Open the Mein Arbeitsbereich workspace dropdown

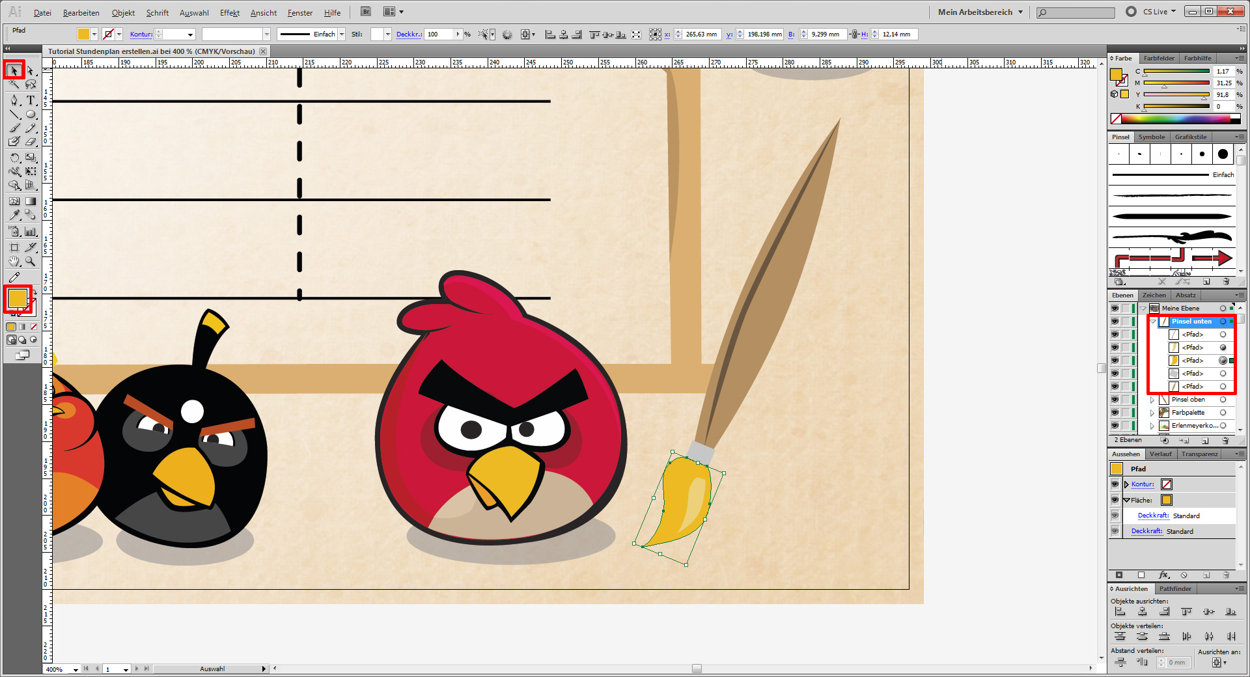pos(980,12)
